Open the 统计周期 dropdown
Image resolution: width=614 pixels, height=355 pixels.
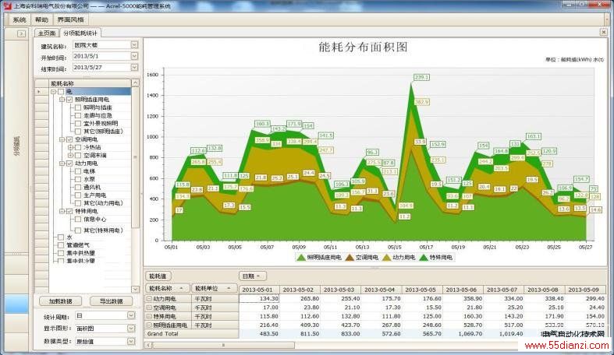(131, 315)
